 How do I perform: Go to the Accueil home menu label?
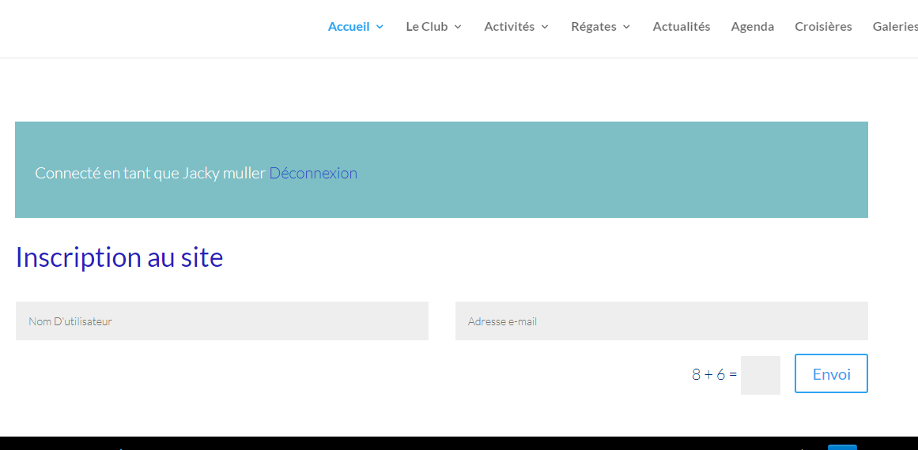click(349, 26)
